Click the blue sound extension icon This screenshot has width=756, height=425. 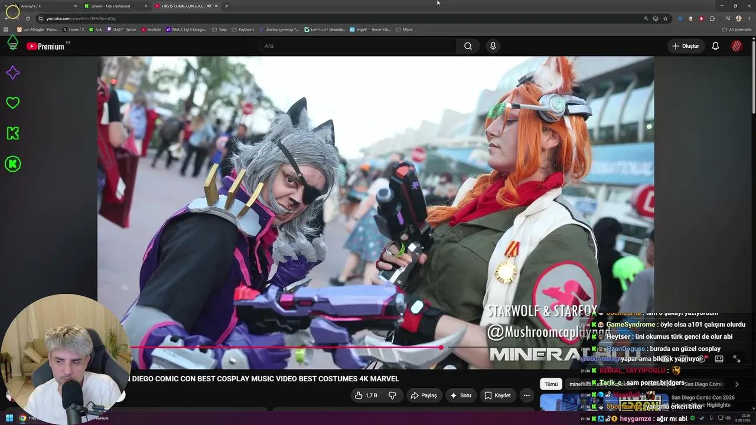680,18
